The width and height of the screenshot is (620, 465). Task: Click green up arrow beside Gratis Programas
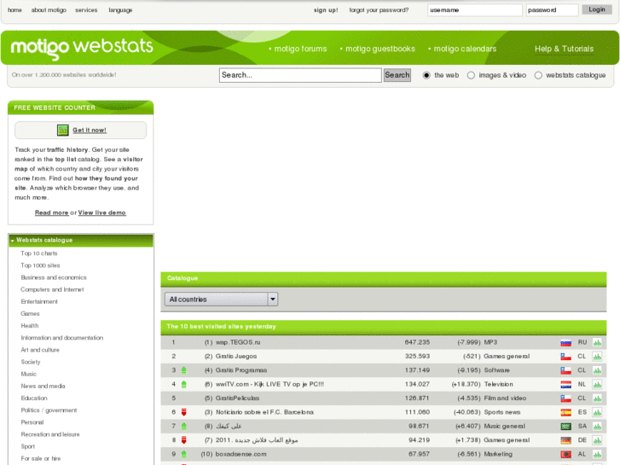pyautogui.click(x=184, y=370)
